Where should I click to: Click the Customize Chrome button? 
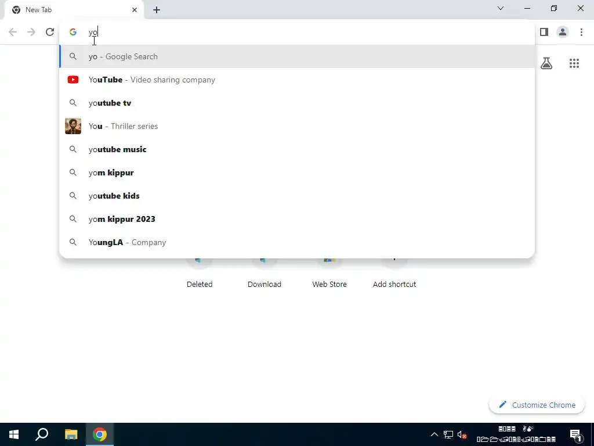(x=537, y=405)
